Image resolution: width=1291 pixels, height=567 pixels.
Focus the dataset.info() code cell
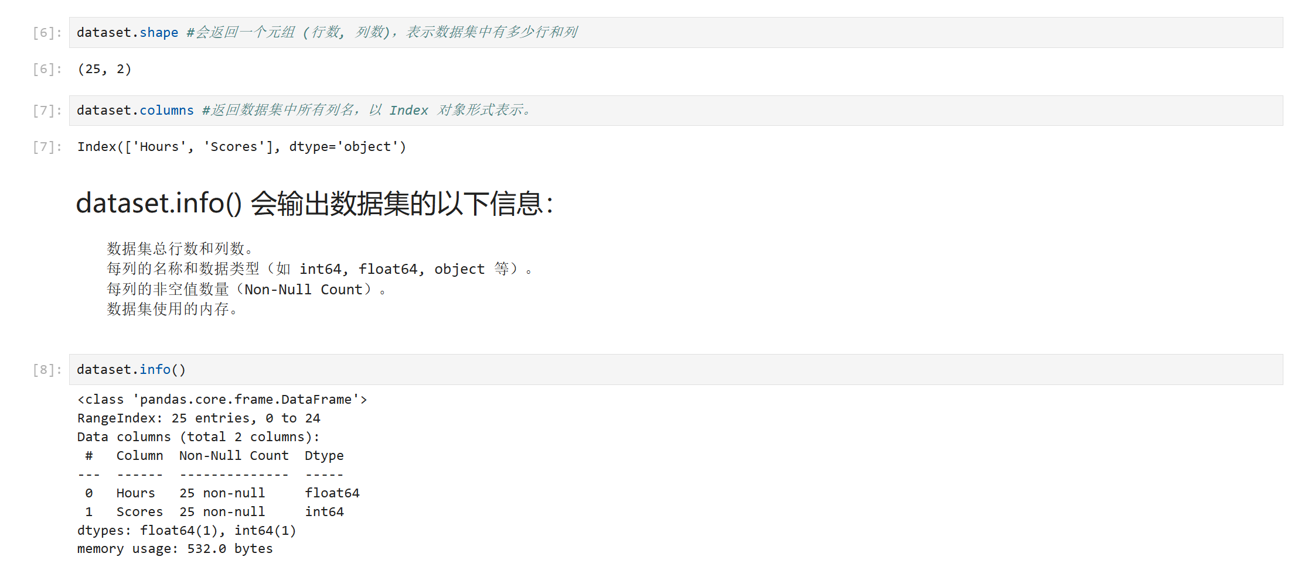pyautogui.click(x=676, y=369)
